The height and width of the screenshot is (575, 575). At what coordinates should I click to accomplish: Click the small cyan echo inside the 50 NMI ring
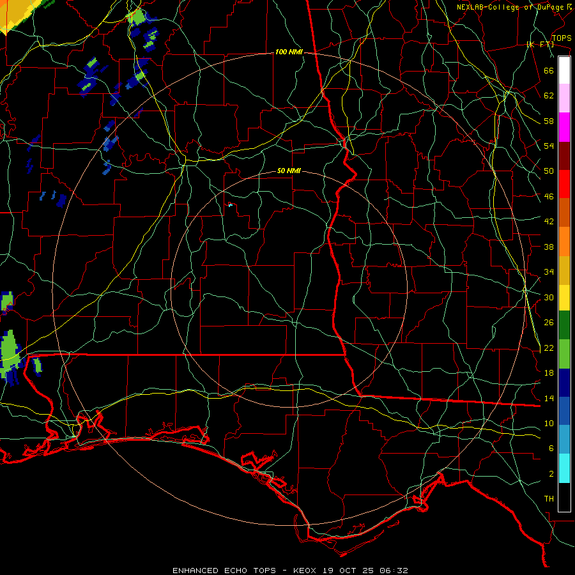coord(230,205)
